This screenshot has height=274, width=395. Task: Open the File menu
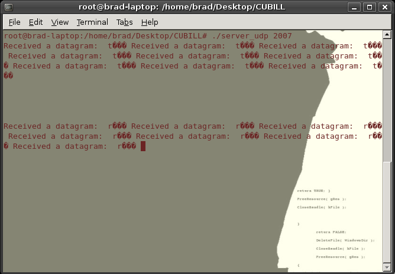click(x=14, y=22)
